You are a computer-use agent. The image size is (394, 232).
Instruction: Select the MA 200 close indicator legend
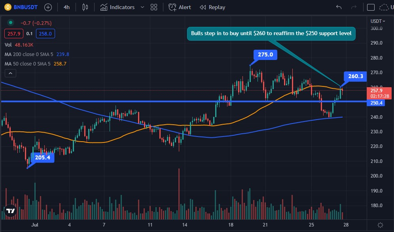click(29, 54)
